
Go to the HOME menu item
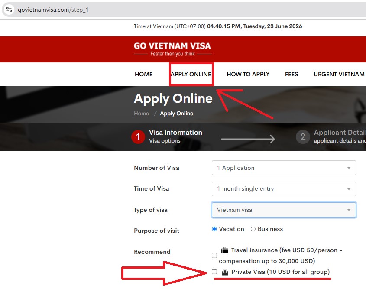(x=143, y=74)
